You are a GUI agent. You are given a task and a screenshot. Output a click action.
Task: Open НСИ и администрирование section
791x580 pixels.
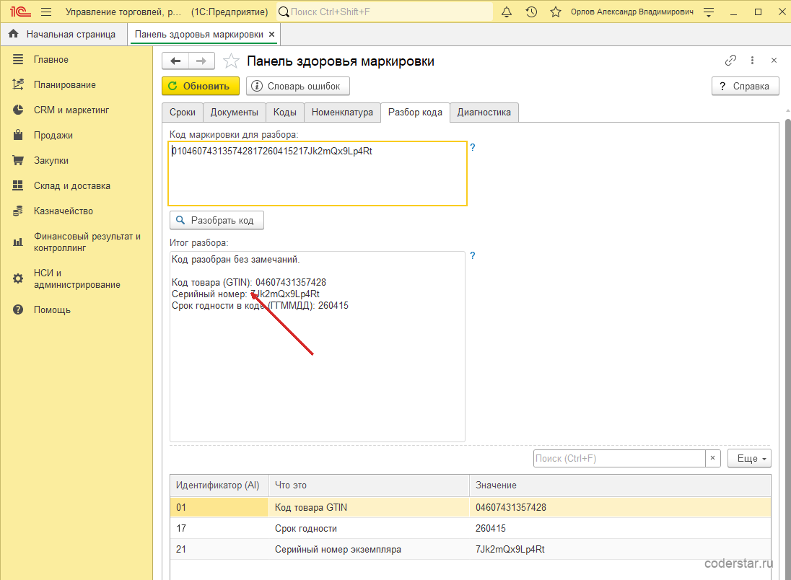tap(76, 279)
